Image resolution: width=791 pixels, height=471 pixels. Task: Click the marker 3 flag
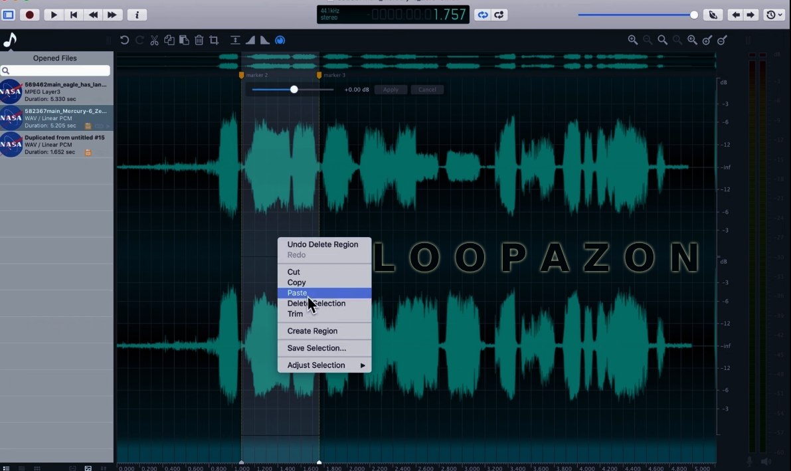(x=319, y=75)
